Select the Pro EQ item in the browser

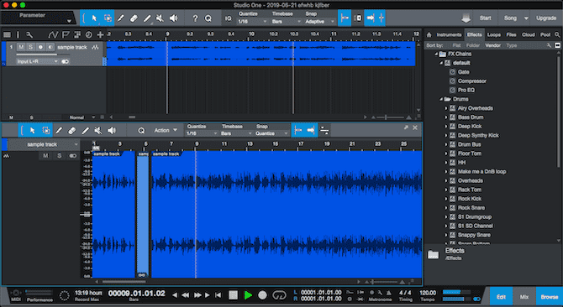(466, 90)
